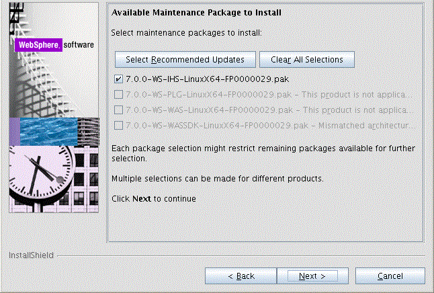Image resolution: width=434 pixels, height=293 pixels.
Task: Click the WebSphere software logo
Action: (x=55, y=46)
